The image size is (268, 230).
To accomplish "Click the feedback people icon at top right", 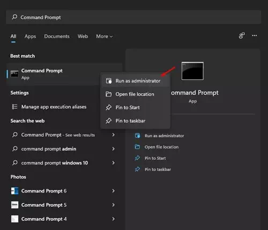I will 242,35.
